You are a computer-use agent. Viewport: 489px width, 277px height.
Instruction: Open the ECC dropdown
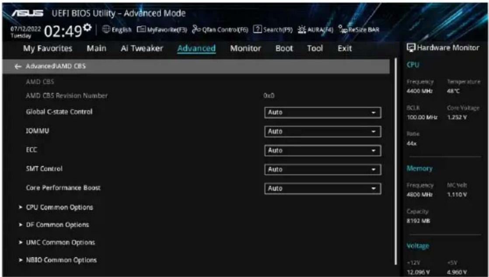tap(322, 150)
